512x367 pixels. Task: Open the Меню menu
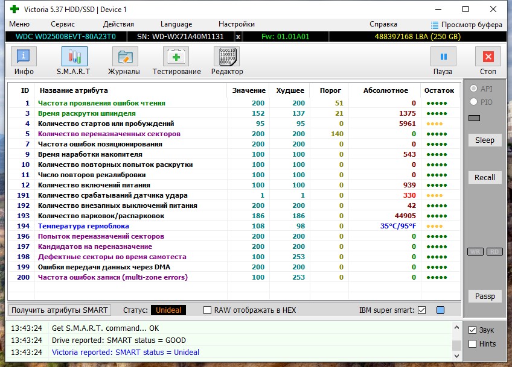click(x=19, y=24)
